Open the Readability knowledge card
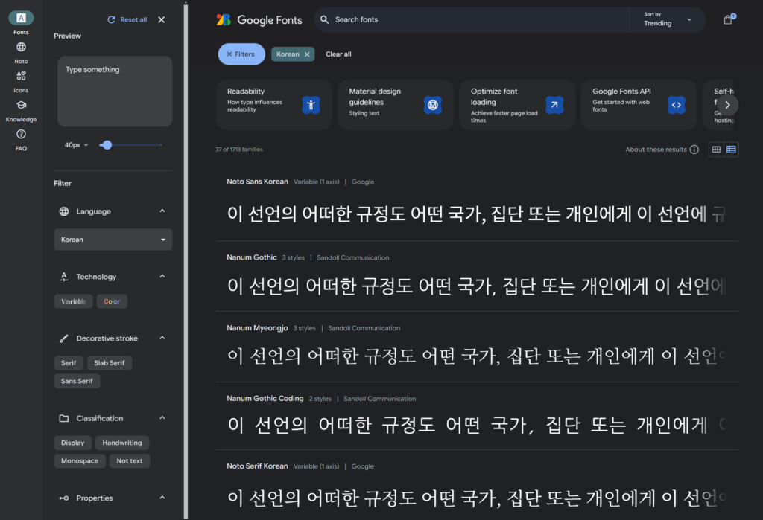 [274, 105]
